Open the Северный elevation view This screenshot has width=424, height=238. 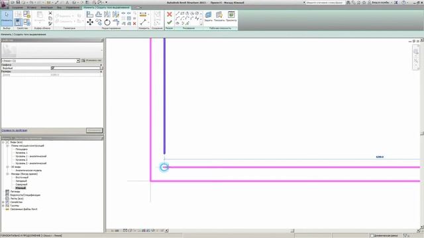21,184
